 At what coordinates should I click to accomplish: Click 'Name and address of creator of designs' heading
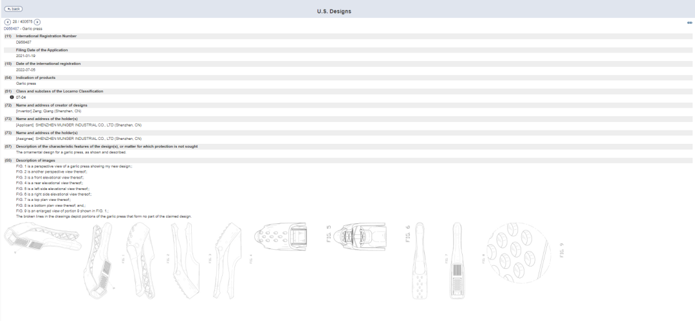click(51, 105)
